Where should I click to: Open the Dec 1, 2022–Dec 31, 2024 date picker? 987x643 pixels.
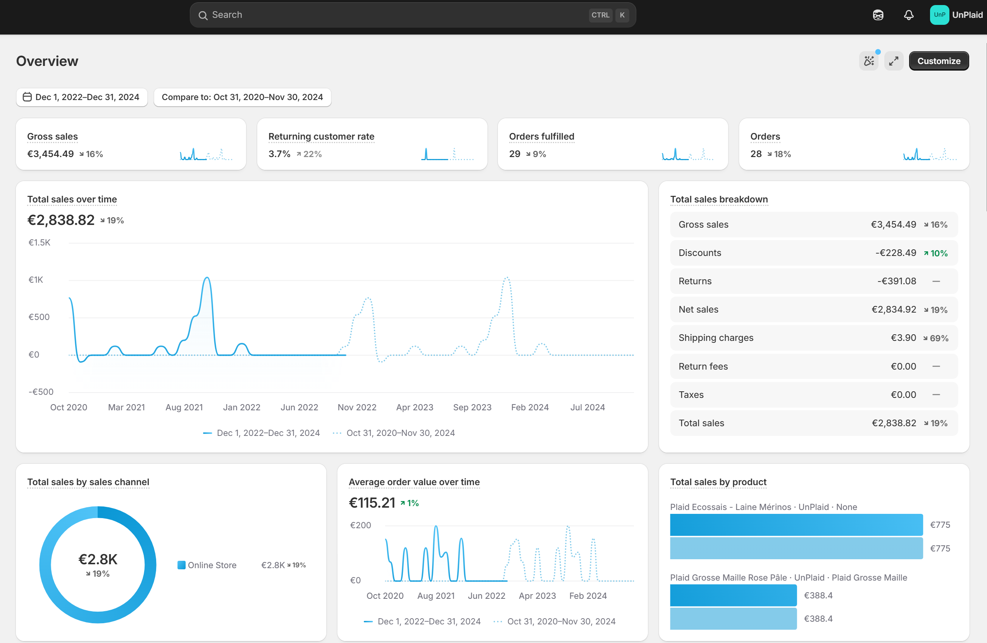coord(82,97)
